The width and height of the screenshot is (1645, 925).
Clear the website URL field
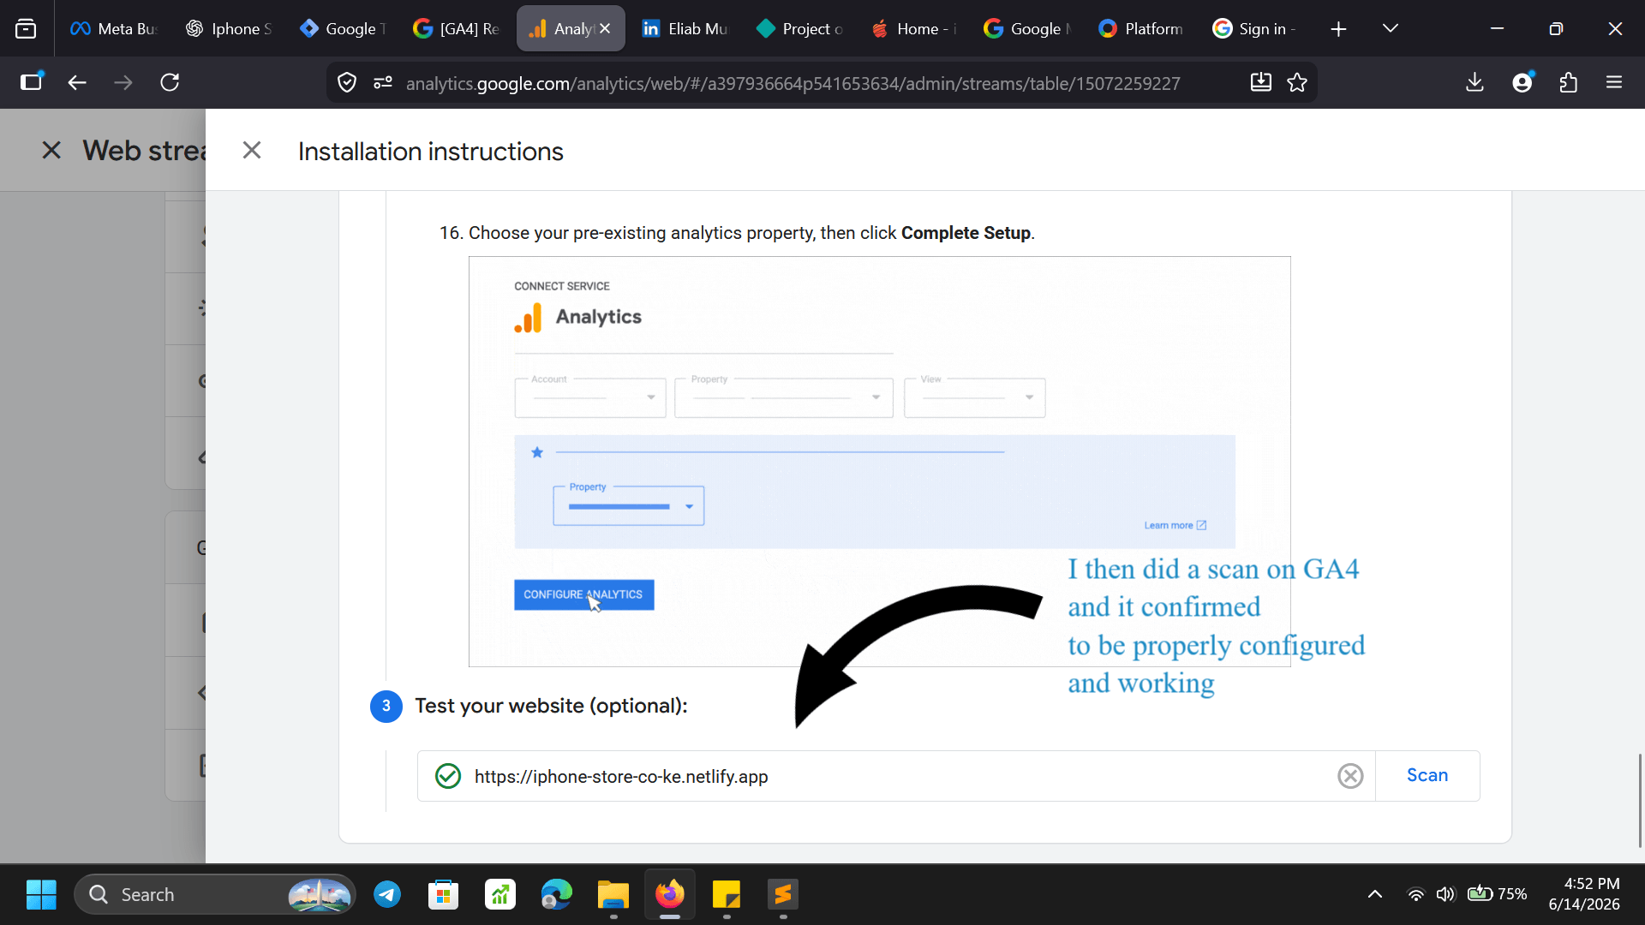1350,776
